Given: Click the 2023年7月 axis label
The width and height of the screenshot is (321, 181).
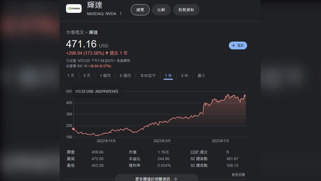Looking at the screenshot, I should click(220, 141).
